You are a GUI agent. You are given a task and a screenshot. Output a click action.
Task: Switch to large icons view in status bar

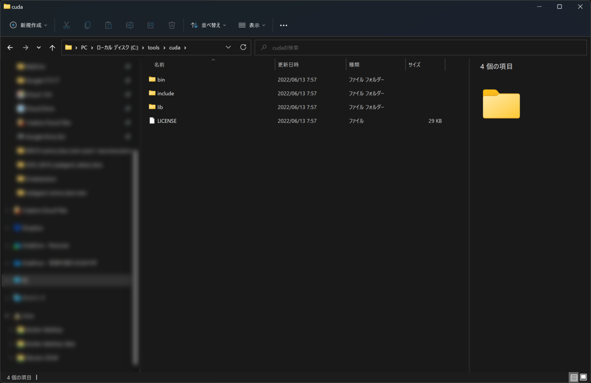(584, 378)
